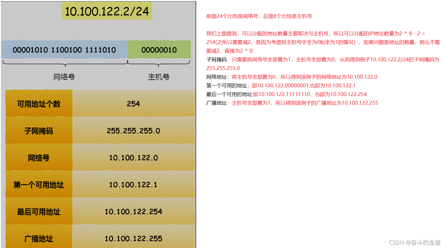Select the 254 value cell

pos(134,104)
